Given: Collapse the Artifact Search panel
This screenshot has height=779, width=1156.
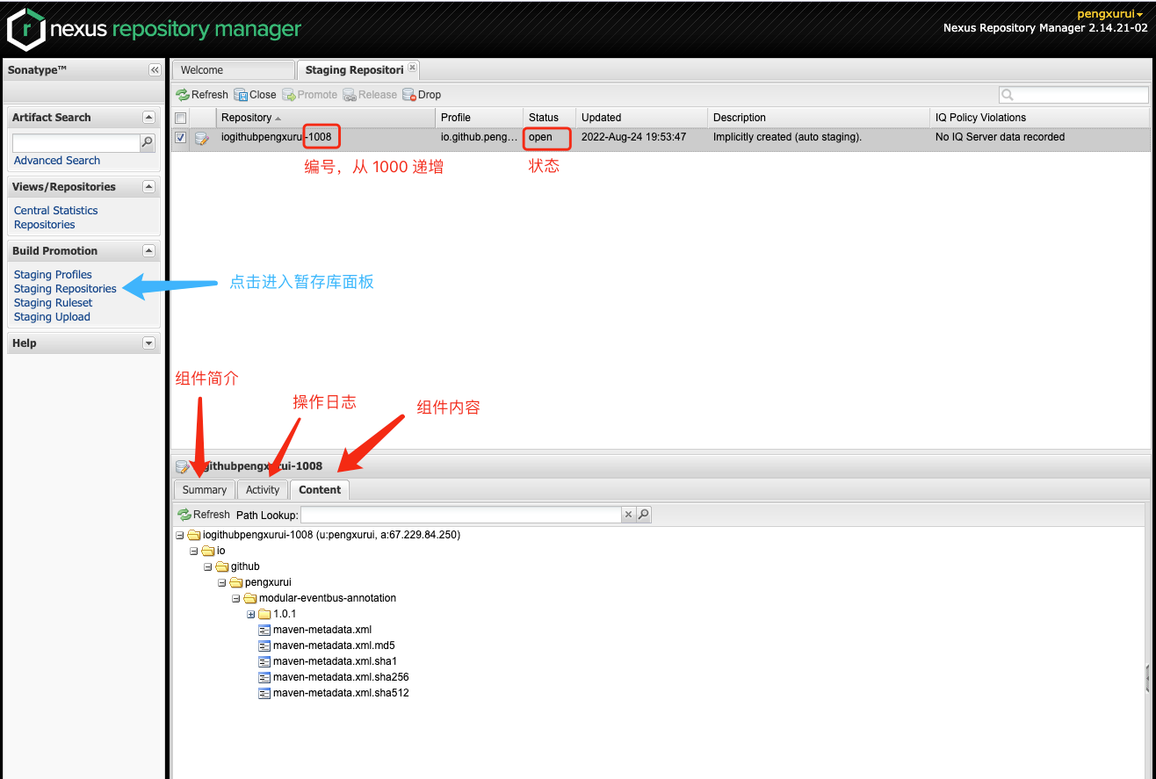Looking at the screenshot, I should click(x=148, y=118).
